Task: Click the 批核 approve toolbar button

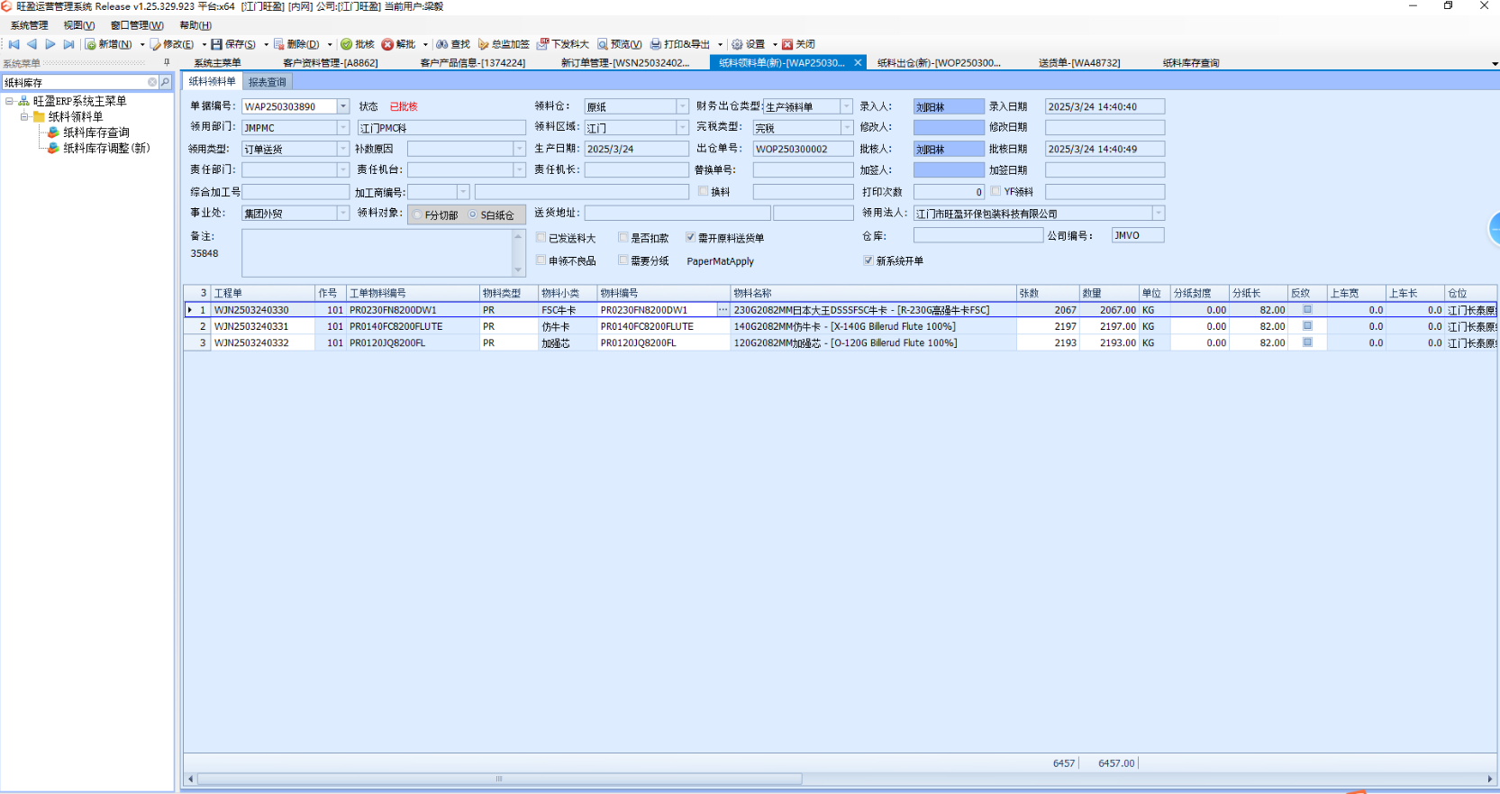Action: (x=358, y=44)
